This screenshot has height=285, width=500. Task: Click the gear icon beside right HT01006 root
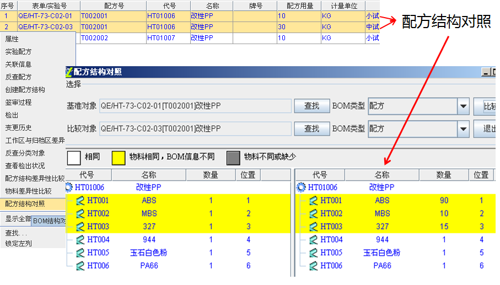tap(301, 187)
